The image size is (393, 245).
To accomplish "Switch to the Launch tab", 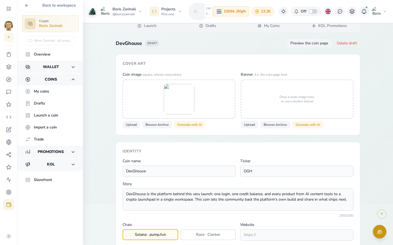I will click(147, 26).
